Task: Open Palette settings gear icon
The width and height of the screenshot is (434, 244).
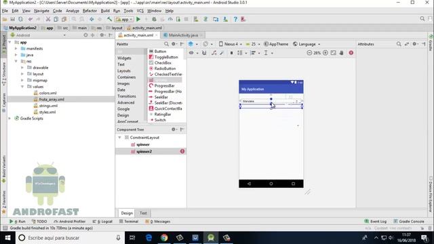Action: [x=174, y=44]
